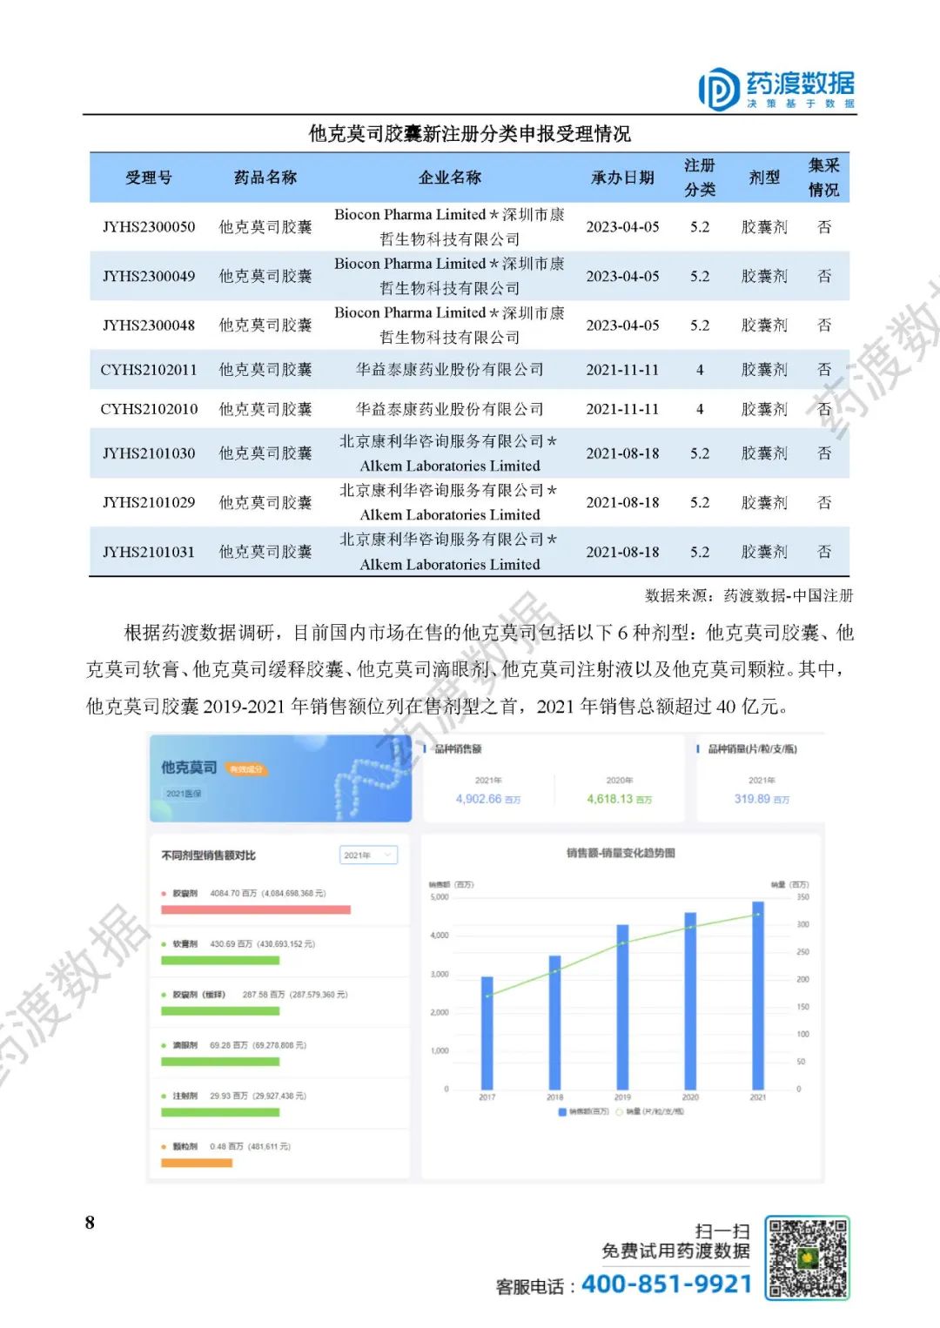The image size is (940, 1328).
Task: Click the green 软膏剂 sales bar
Action: 219,961
